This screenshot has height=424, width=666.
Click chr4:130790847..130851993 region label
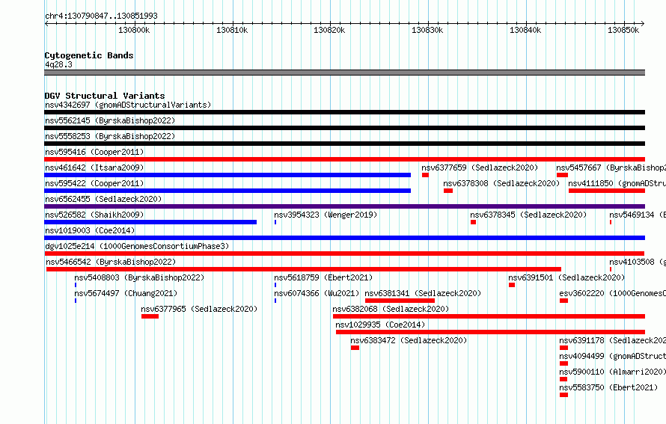[x=101, y=16]
